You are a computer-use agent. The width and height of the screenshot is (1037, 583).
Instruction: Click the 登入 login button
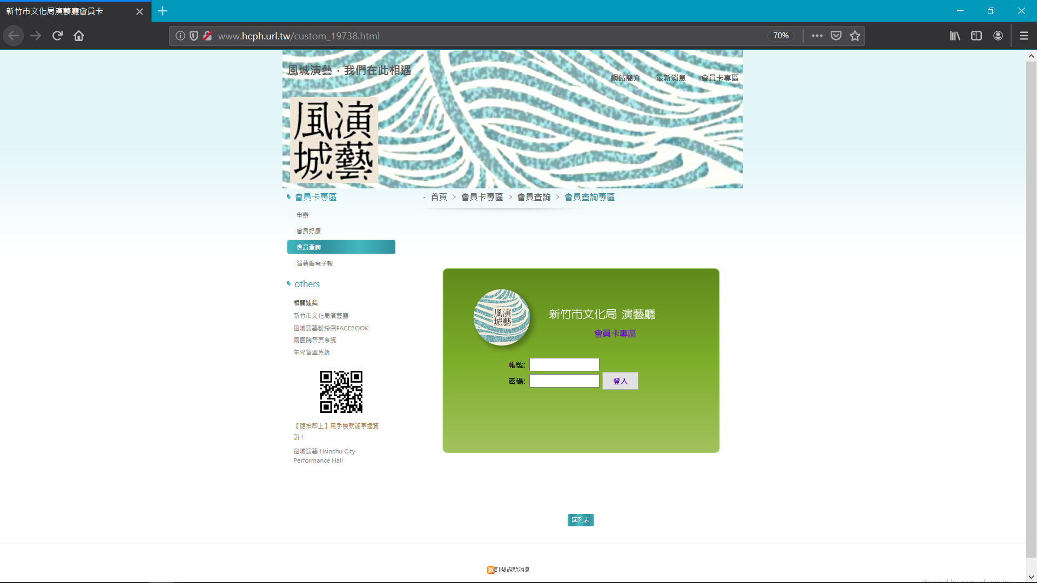pos(620,381)
